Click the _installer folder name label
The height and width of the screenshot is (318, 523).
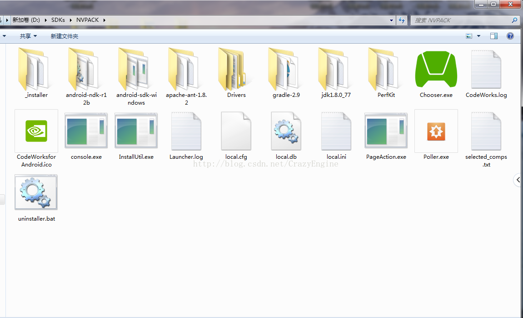click(x=36, y=95)
